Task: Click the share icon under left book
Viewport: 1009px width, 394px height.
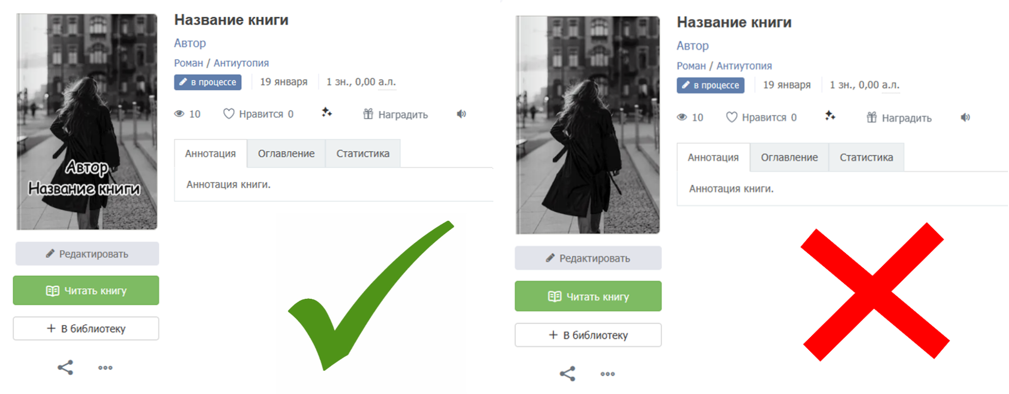Action: [x=65, y=367]
